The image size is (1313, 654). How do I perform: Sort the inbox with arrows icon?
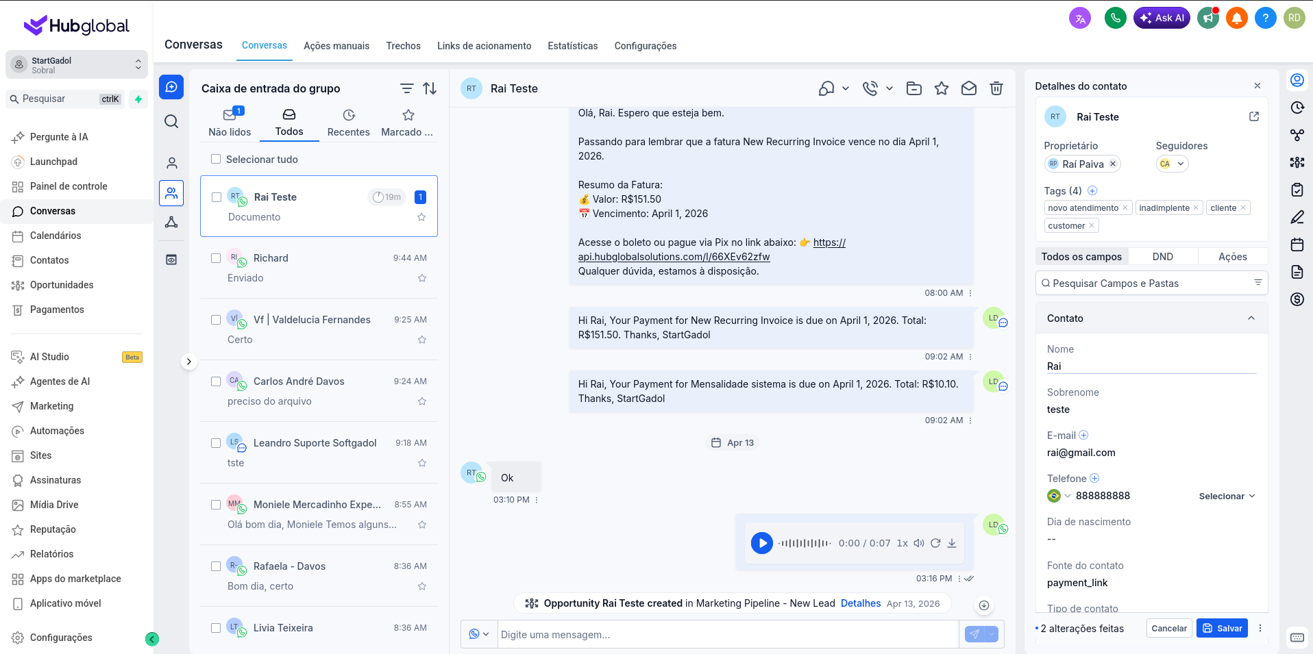click(x=430, y=88)
